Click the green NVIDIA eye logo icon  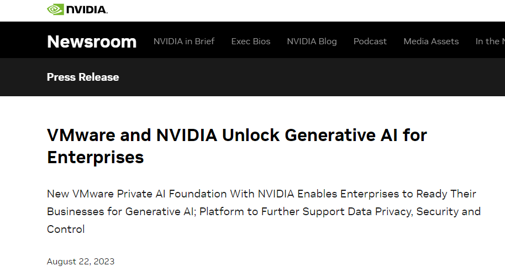[x=55, y=9]
